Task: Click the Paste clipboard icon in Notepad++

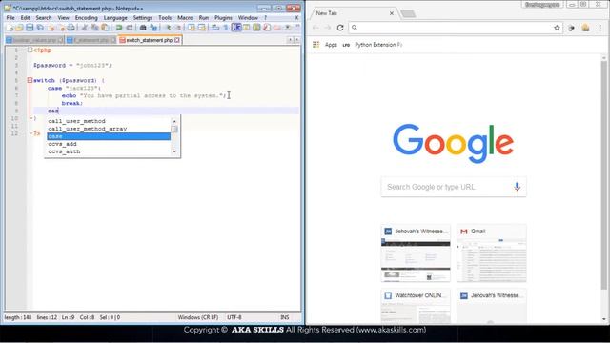Action: (x=105, y=28)
